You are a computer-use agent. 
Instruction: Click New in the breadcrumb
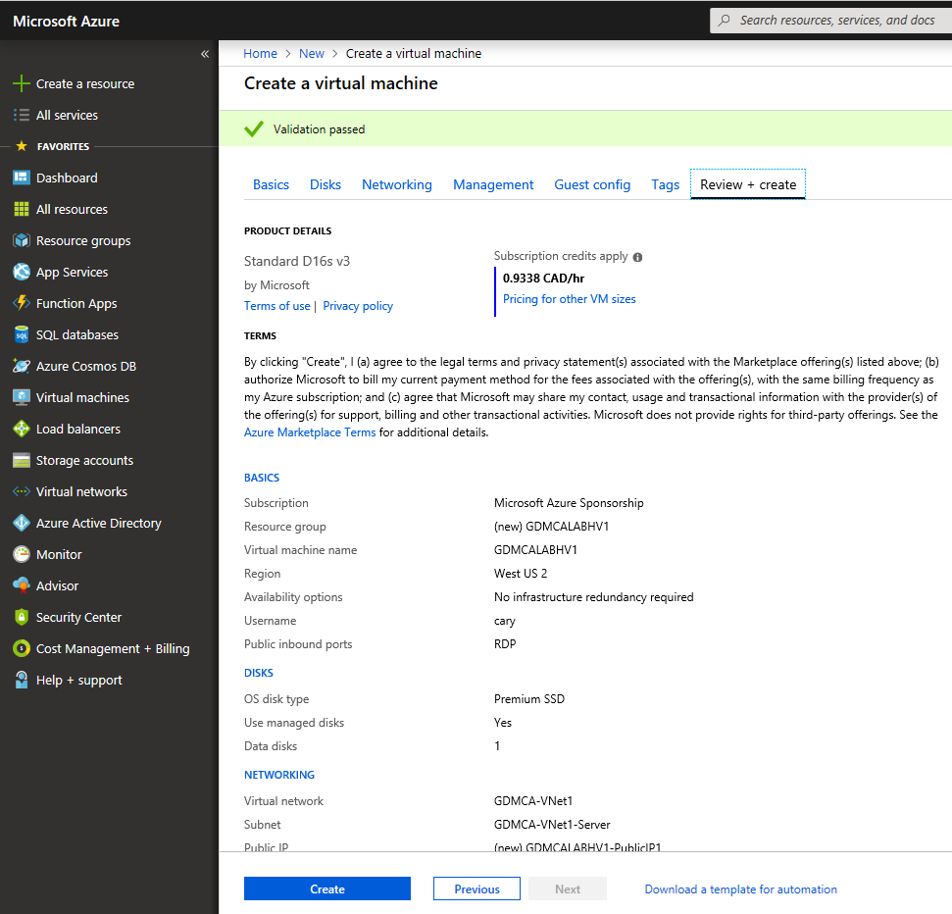[x=312, y=53]
